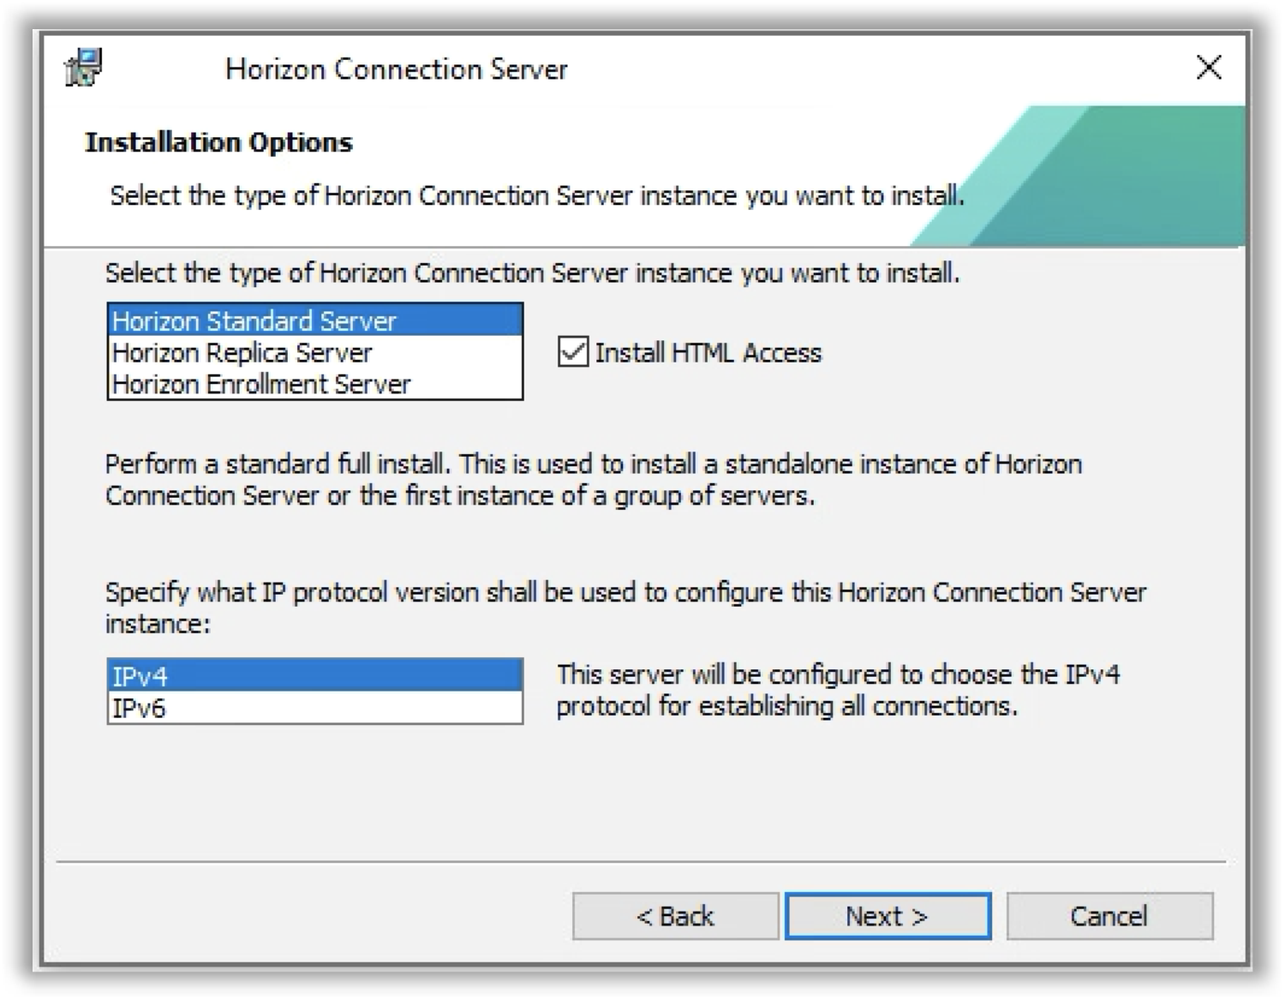
Task: Click the installer icon in title bar
Action: (84, 68)
